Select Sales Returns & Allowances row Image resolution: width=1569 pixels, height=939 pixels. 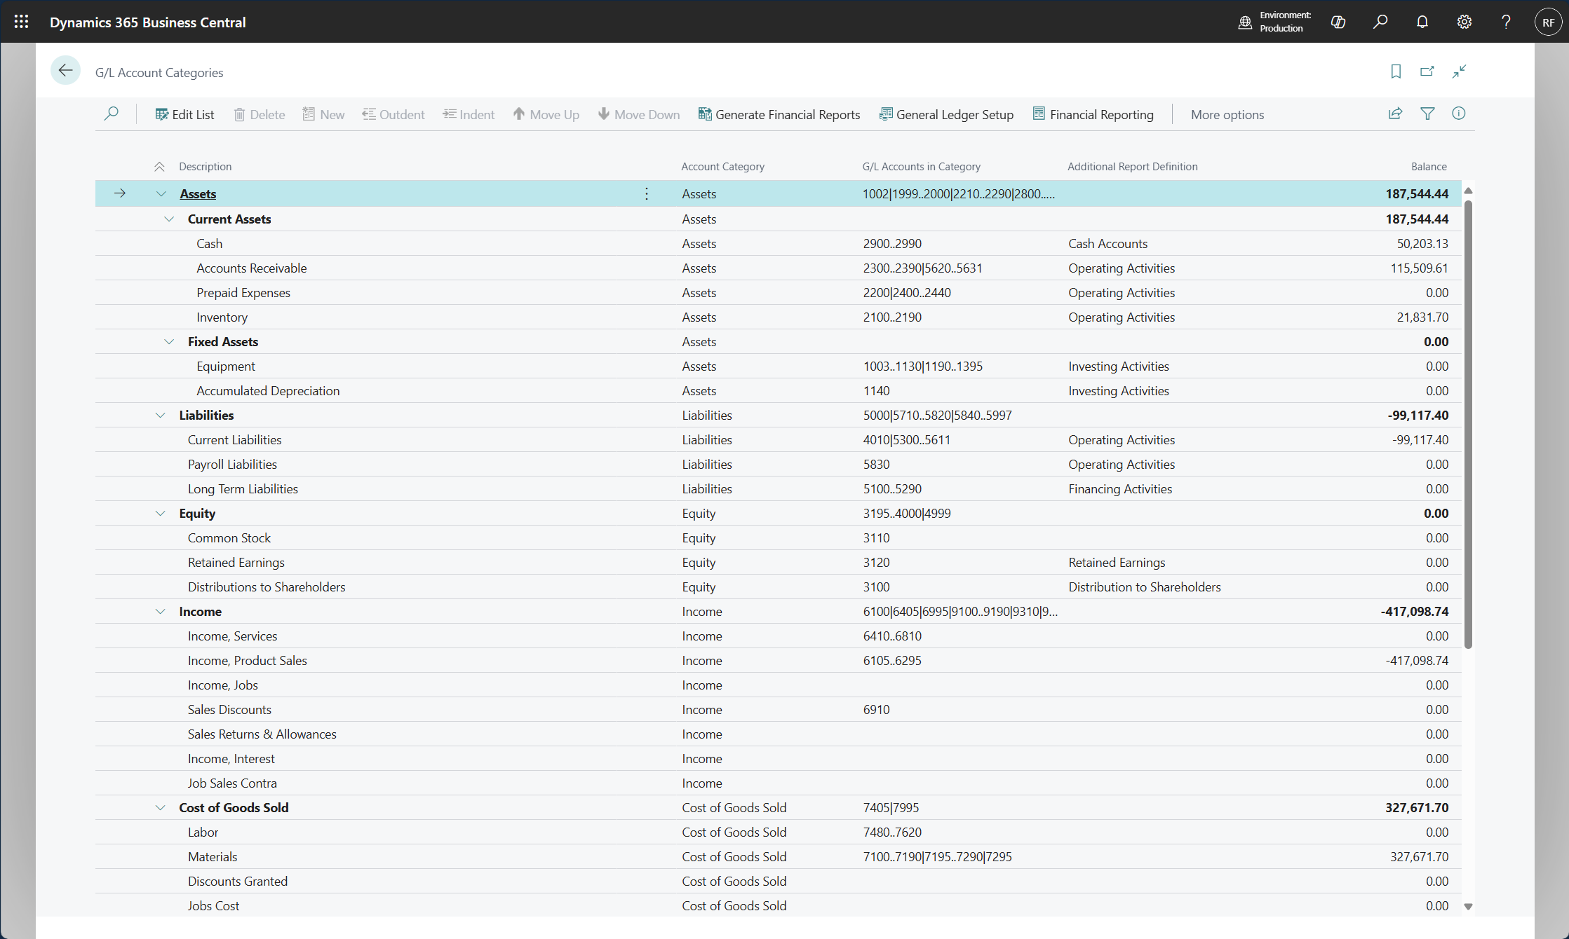pyautogui.click(x=778, y=734)
